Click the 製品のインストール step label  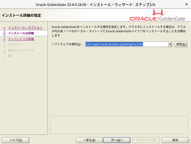click(x=21, y=50)
